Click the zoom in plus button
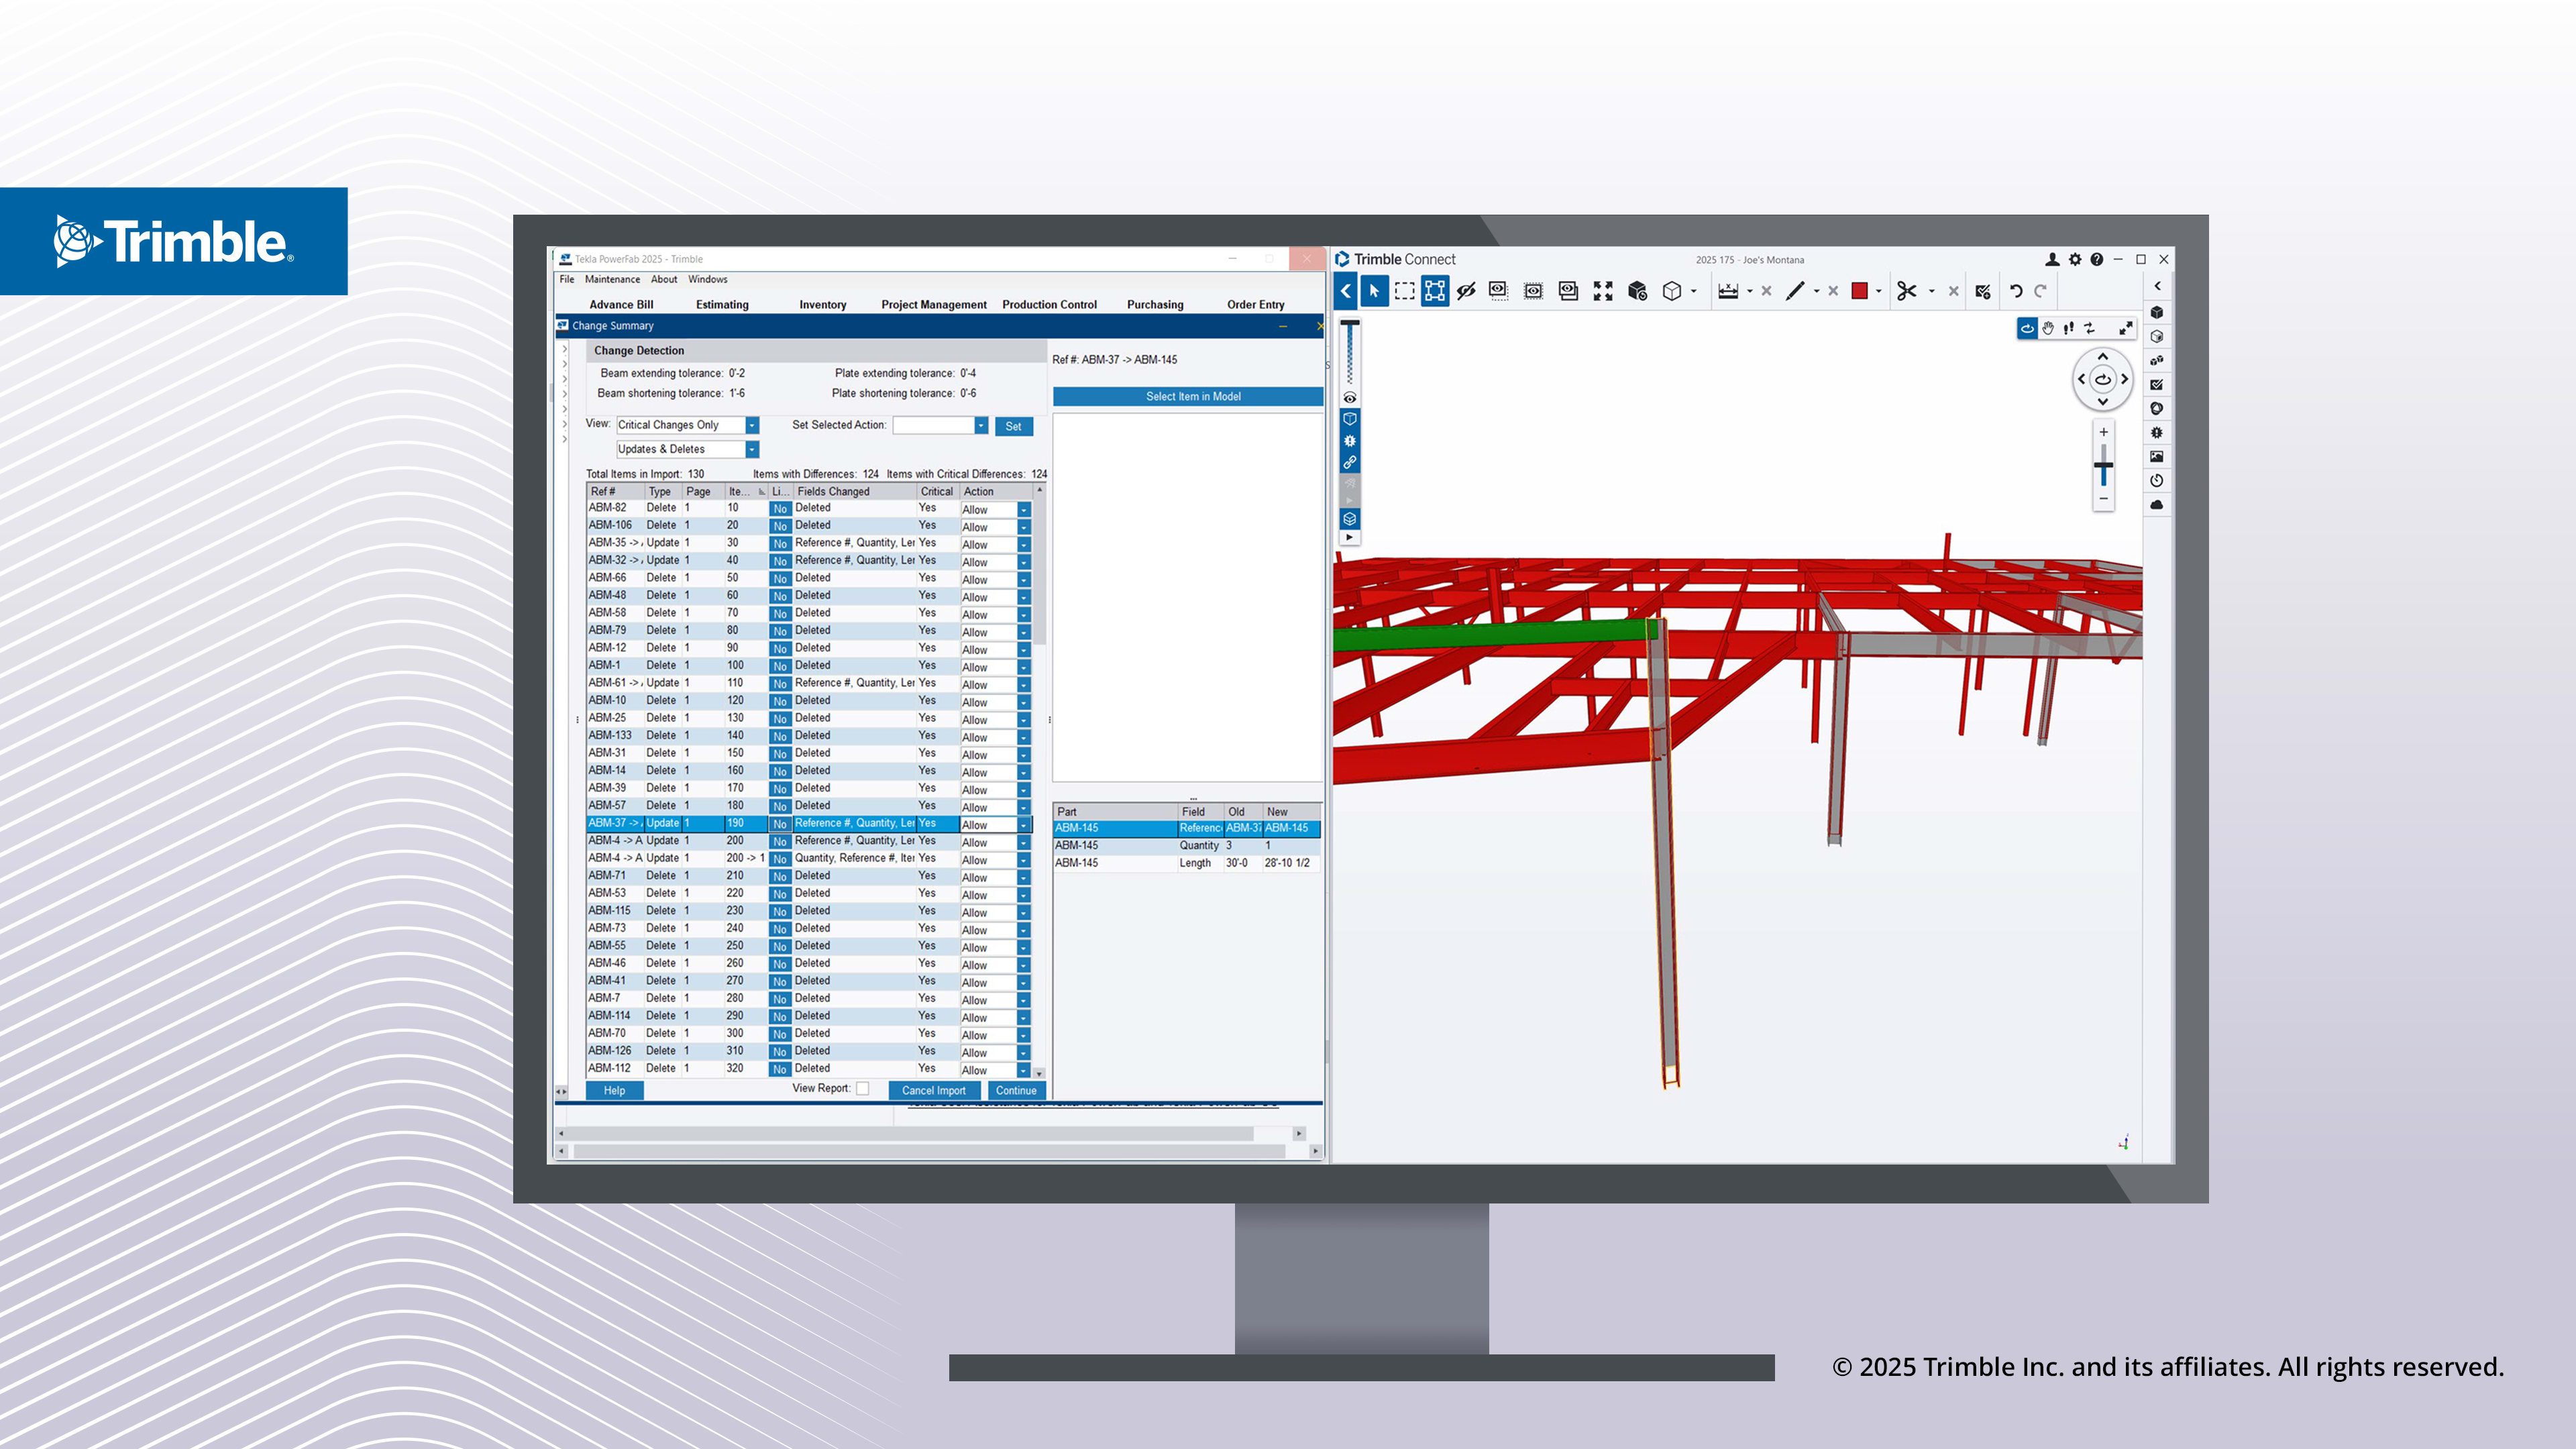 pyautogui.click(x=2104, y=432)
